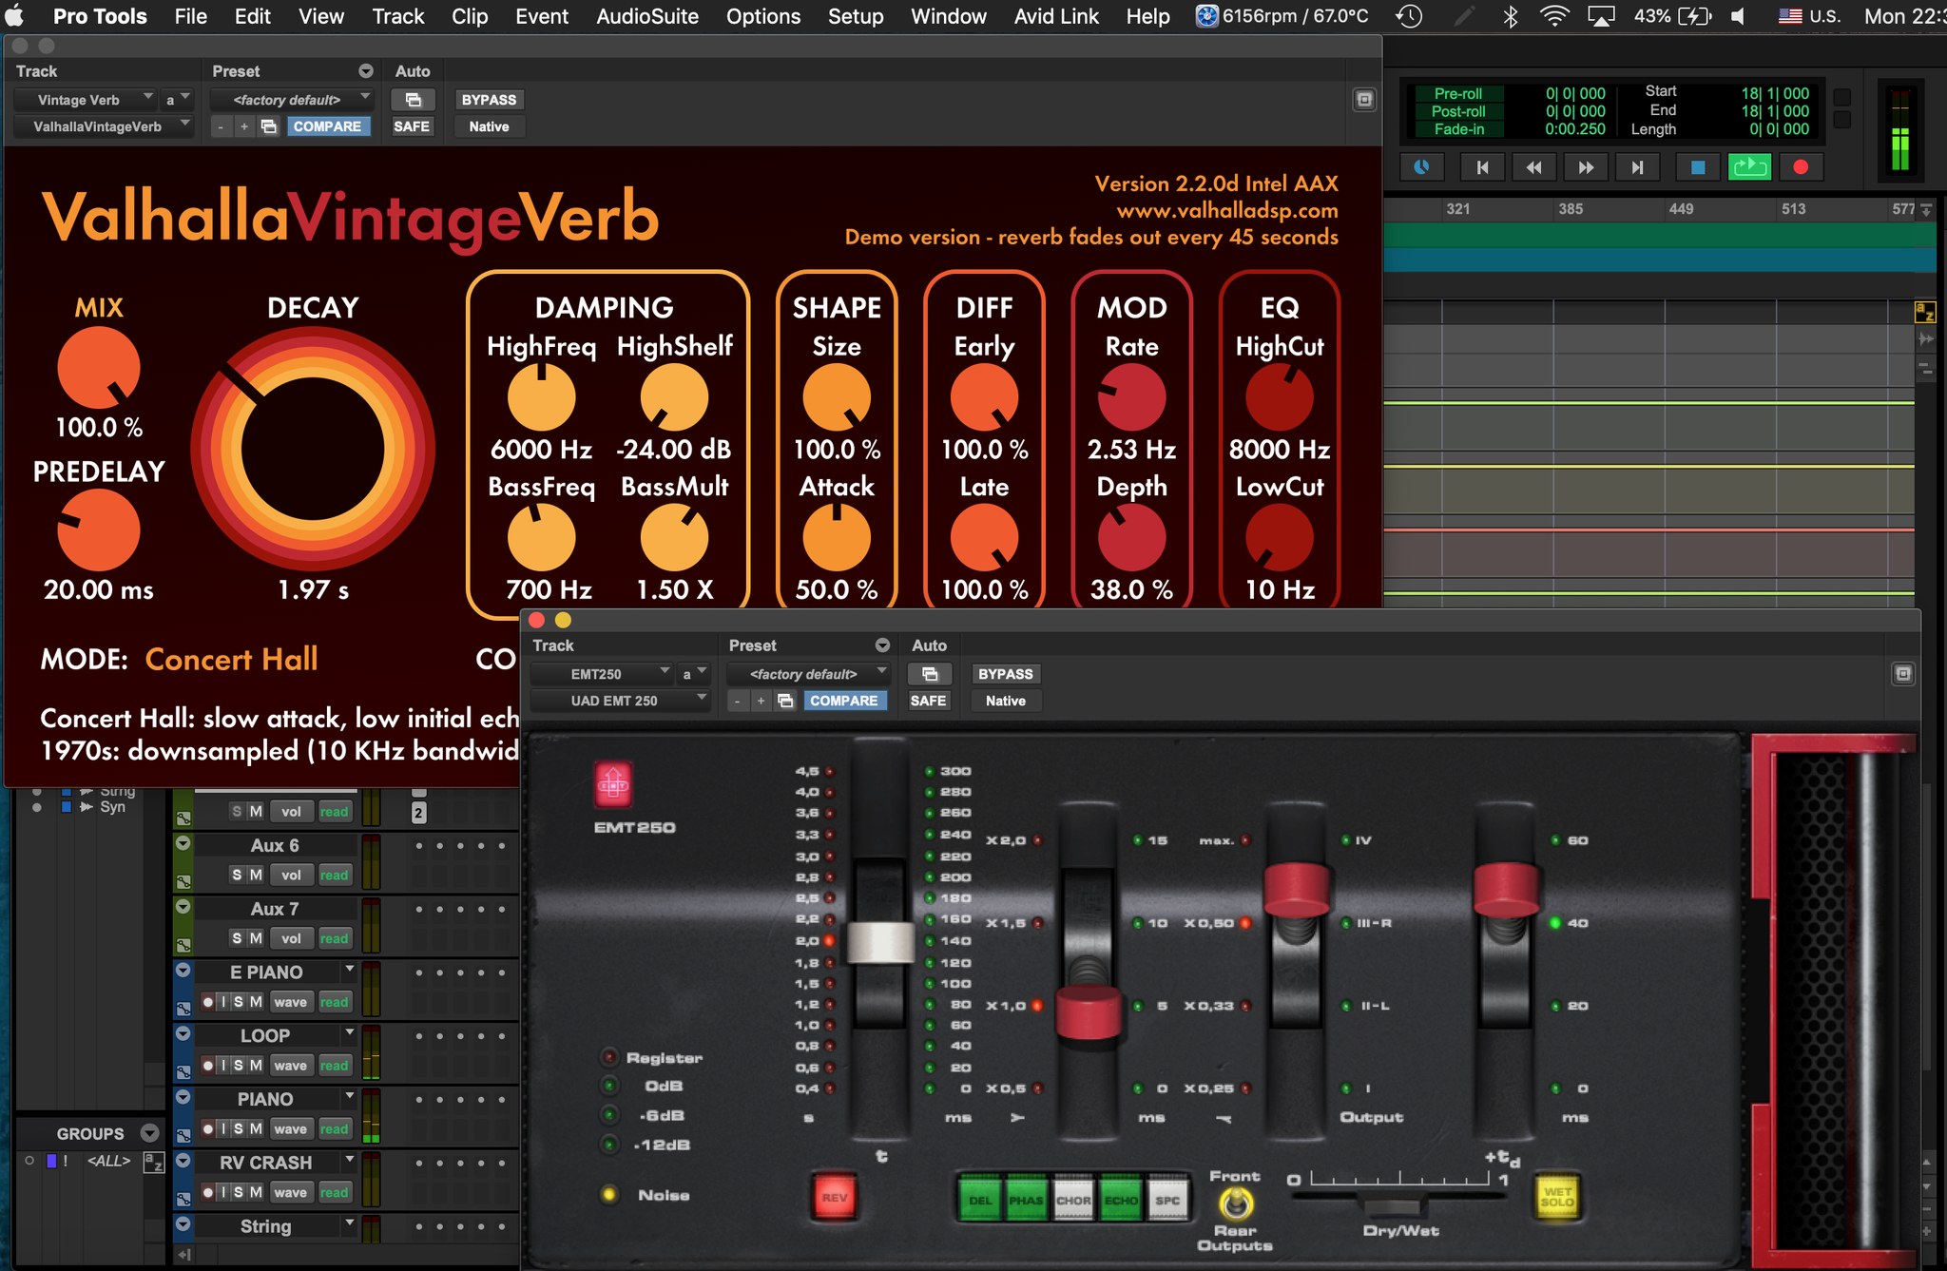
Task: Click the Concert Hall mode selector
Action: coord(231,660)
